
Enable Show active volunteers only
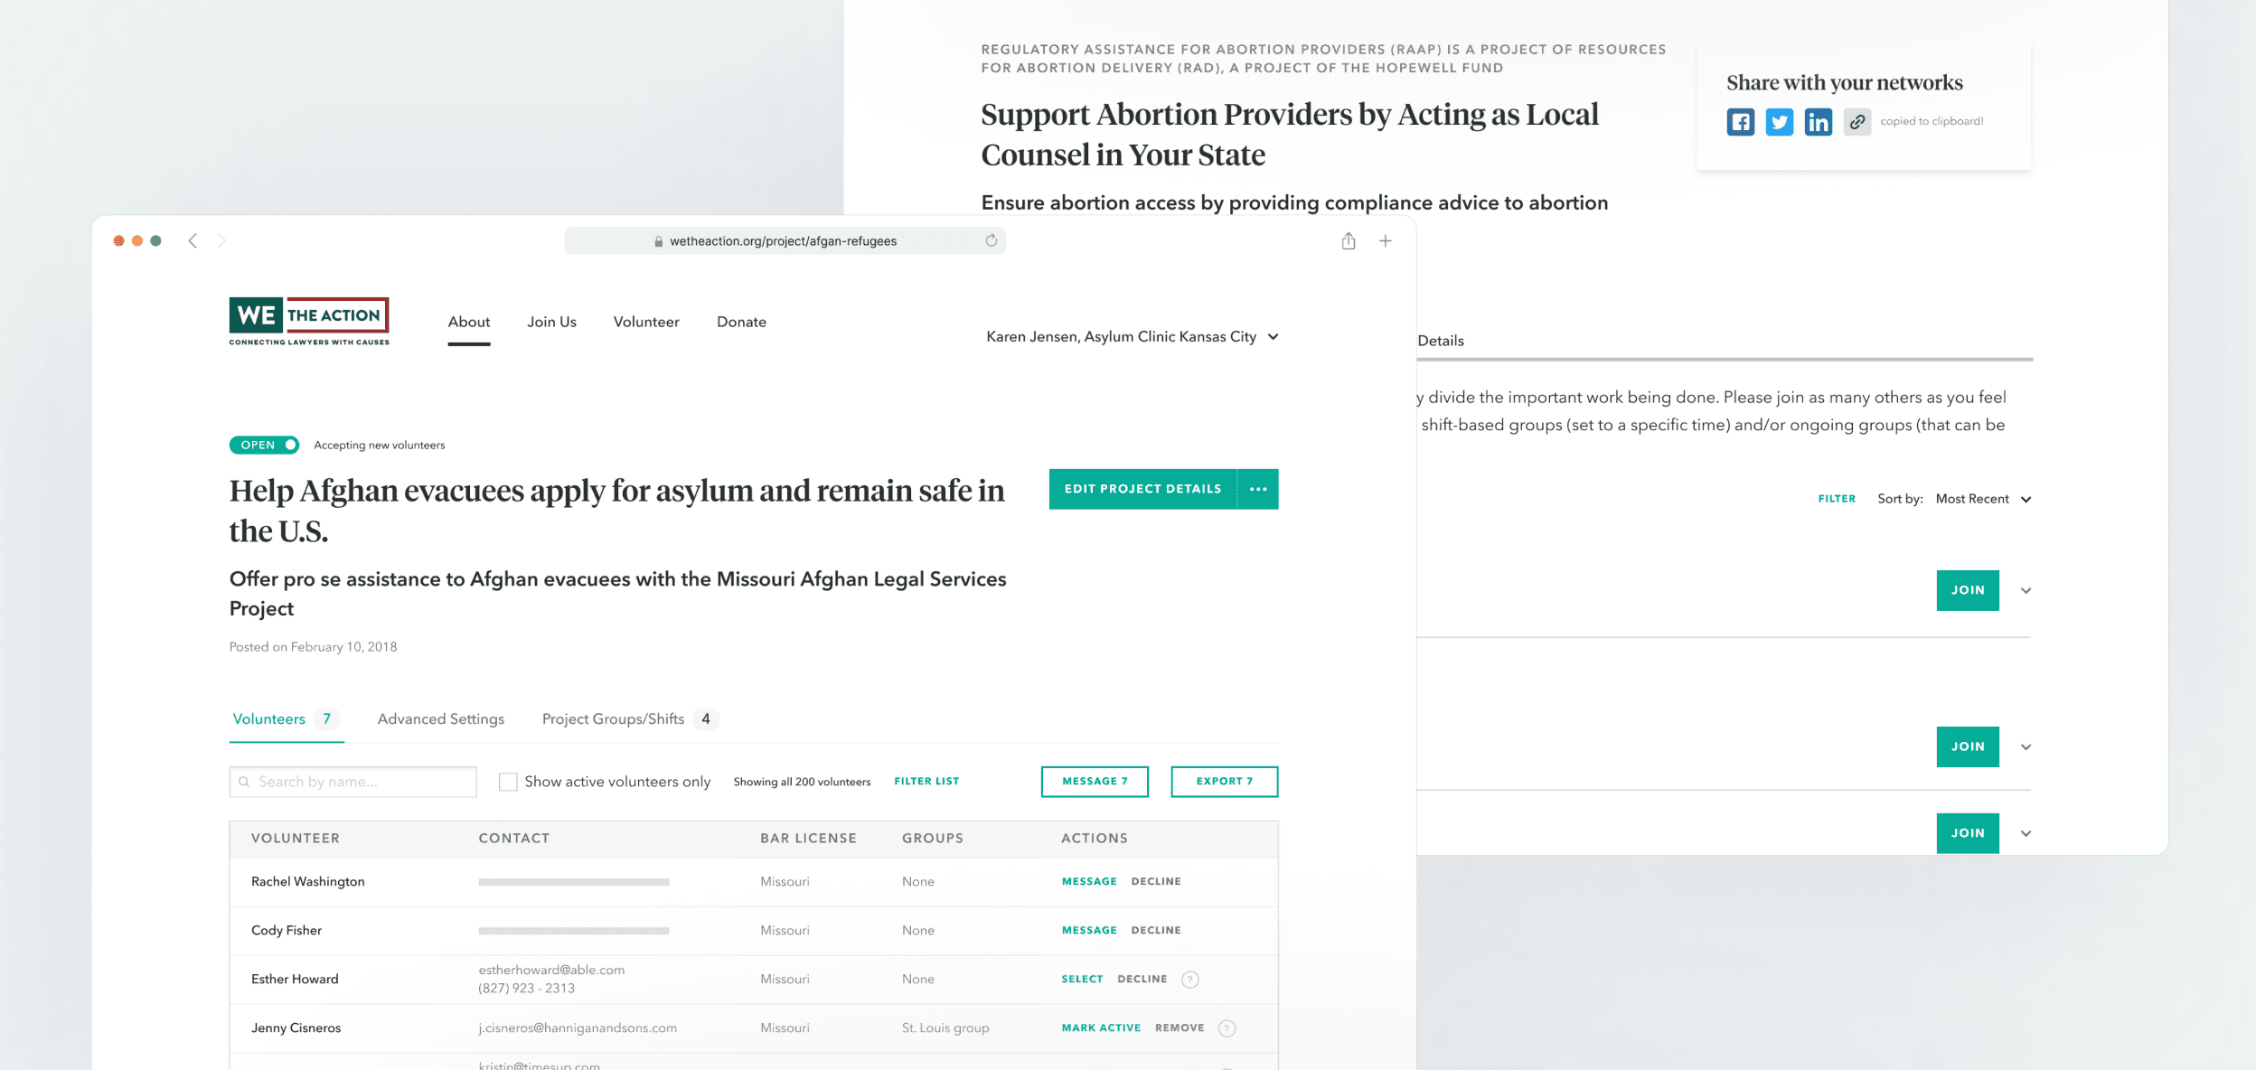[508, 781]
